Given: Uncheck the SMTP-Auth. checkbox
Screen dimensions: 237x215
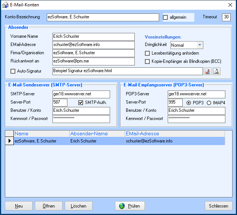Looking at the screenshot, I should coord(80,102).
